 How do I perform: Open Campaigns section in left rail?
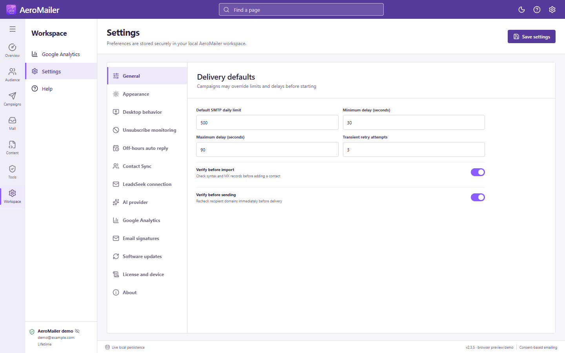pyautogui.click(x=13, y=99)
